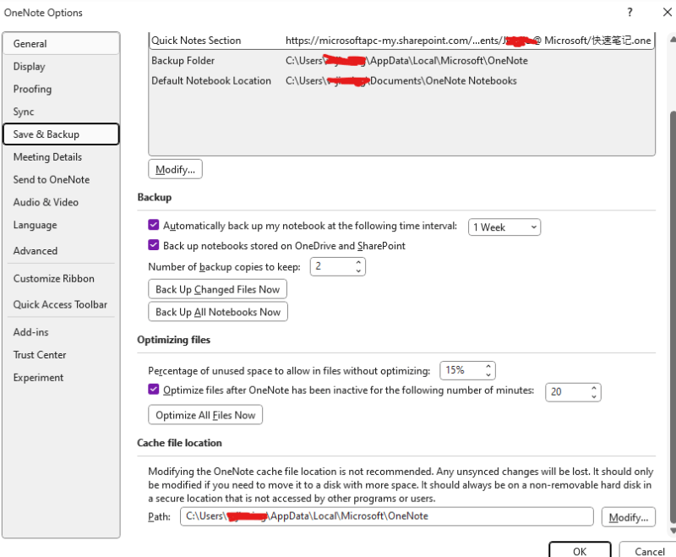
Task: Go to the Trust Center section
Action: (40, 354)
